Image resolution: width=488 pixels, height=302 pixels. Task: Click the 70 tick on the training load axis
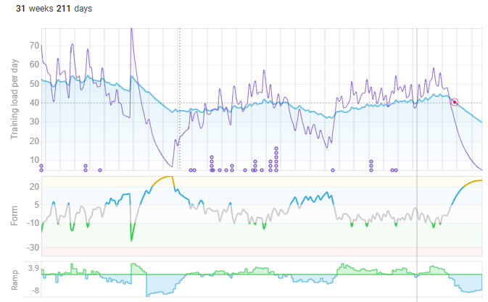tap(32, 46)
